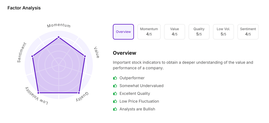The image size is (269, 123).
Task: Open the Sentiment 4/5 tab
Action: (x=248, y=32)
